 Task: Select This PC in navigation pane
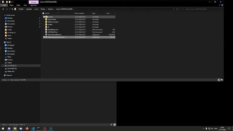point(9,42)
